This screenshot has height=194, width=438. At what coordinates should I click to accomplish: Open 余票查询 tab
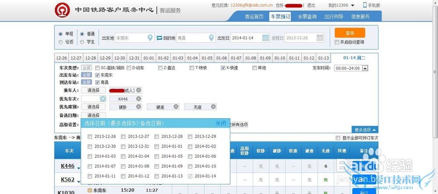(x=307, y=17)
